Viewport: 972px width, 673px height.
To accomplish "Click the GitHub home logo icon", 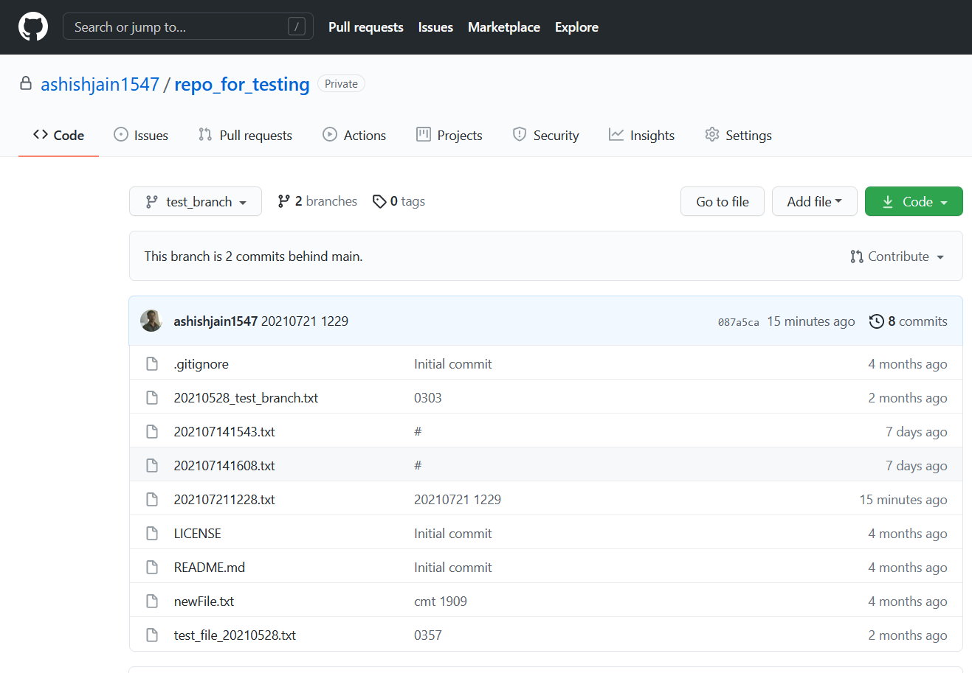I will coord(32,27).
